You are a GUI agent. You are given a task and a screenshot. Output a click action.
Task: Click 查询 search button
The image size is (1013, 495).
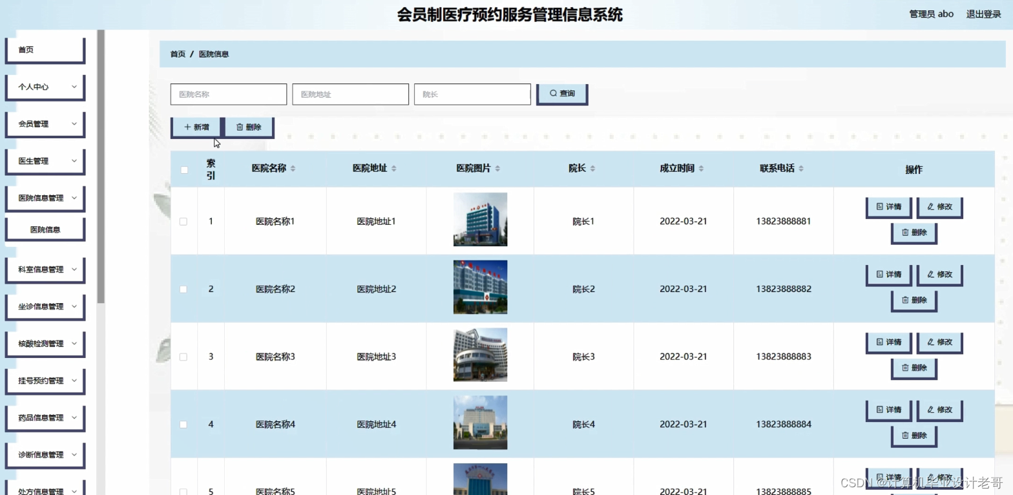562,94
